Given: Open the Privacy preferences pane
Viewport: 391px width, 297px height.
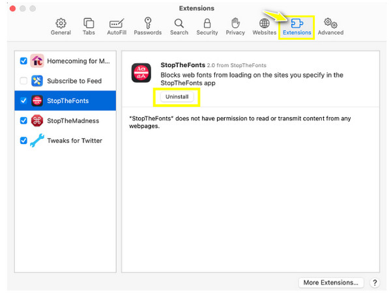Looking at the screenshot, I should click(235, 27).
